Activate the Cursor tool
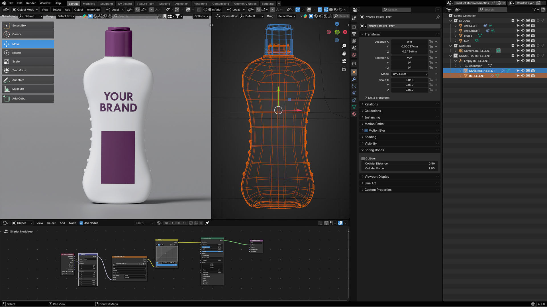The image size is (547, 307). coord(28,34)
